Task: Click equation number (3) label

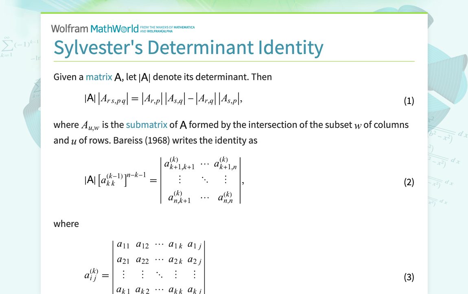Action: point(409,277)
